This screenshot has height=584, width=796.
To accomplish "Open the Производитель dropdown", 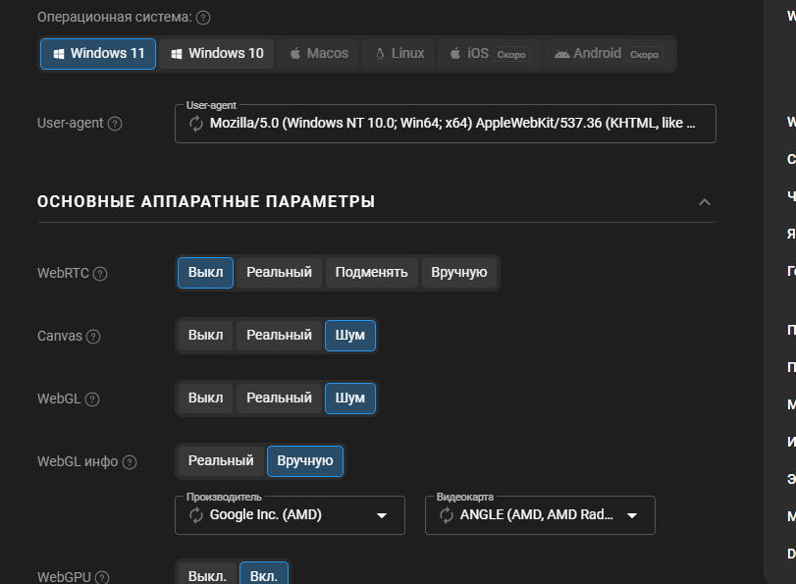I will (x=382, y=515).
